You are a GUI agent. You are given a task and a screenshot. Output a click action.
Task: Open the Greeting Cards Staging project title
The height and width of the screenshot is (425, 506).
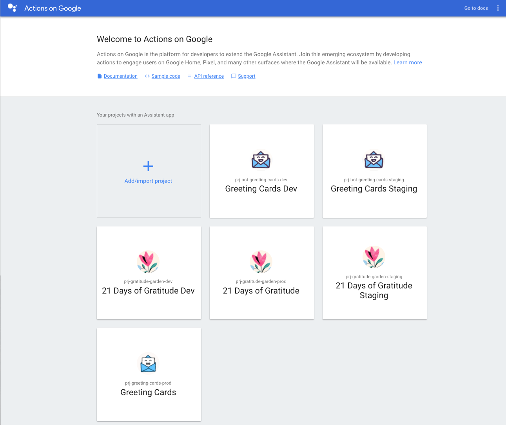[374, 189]
